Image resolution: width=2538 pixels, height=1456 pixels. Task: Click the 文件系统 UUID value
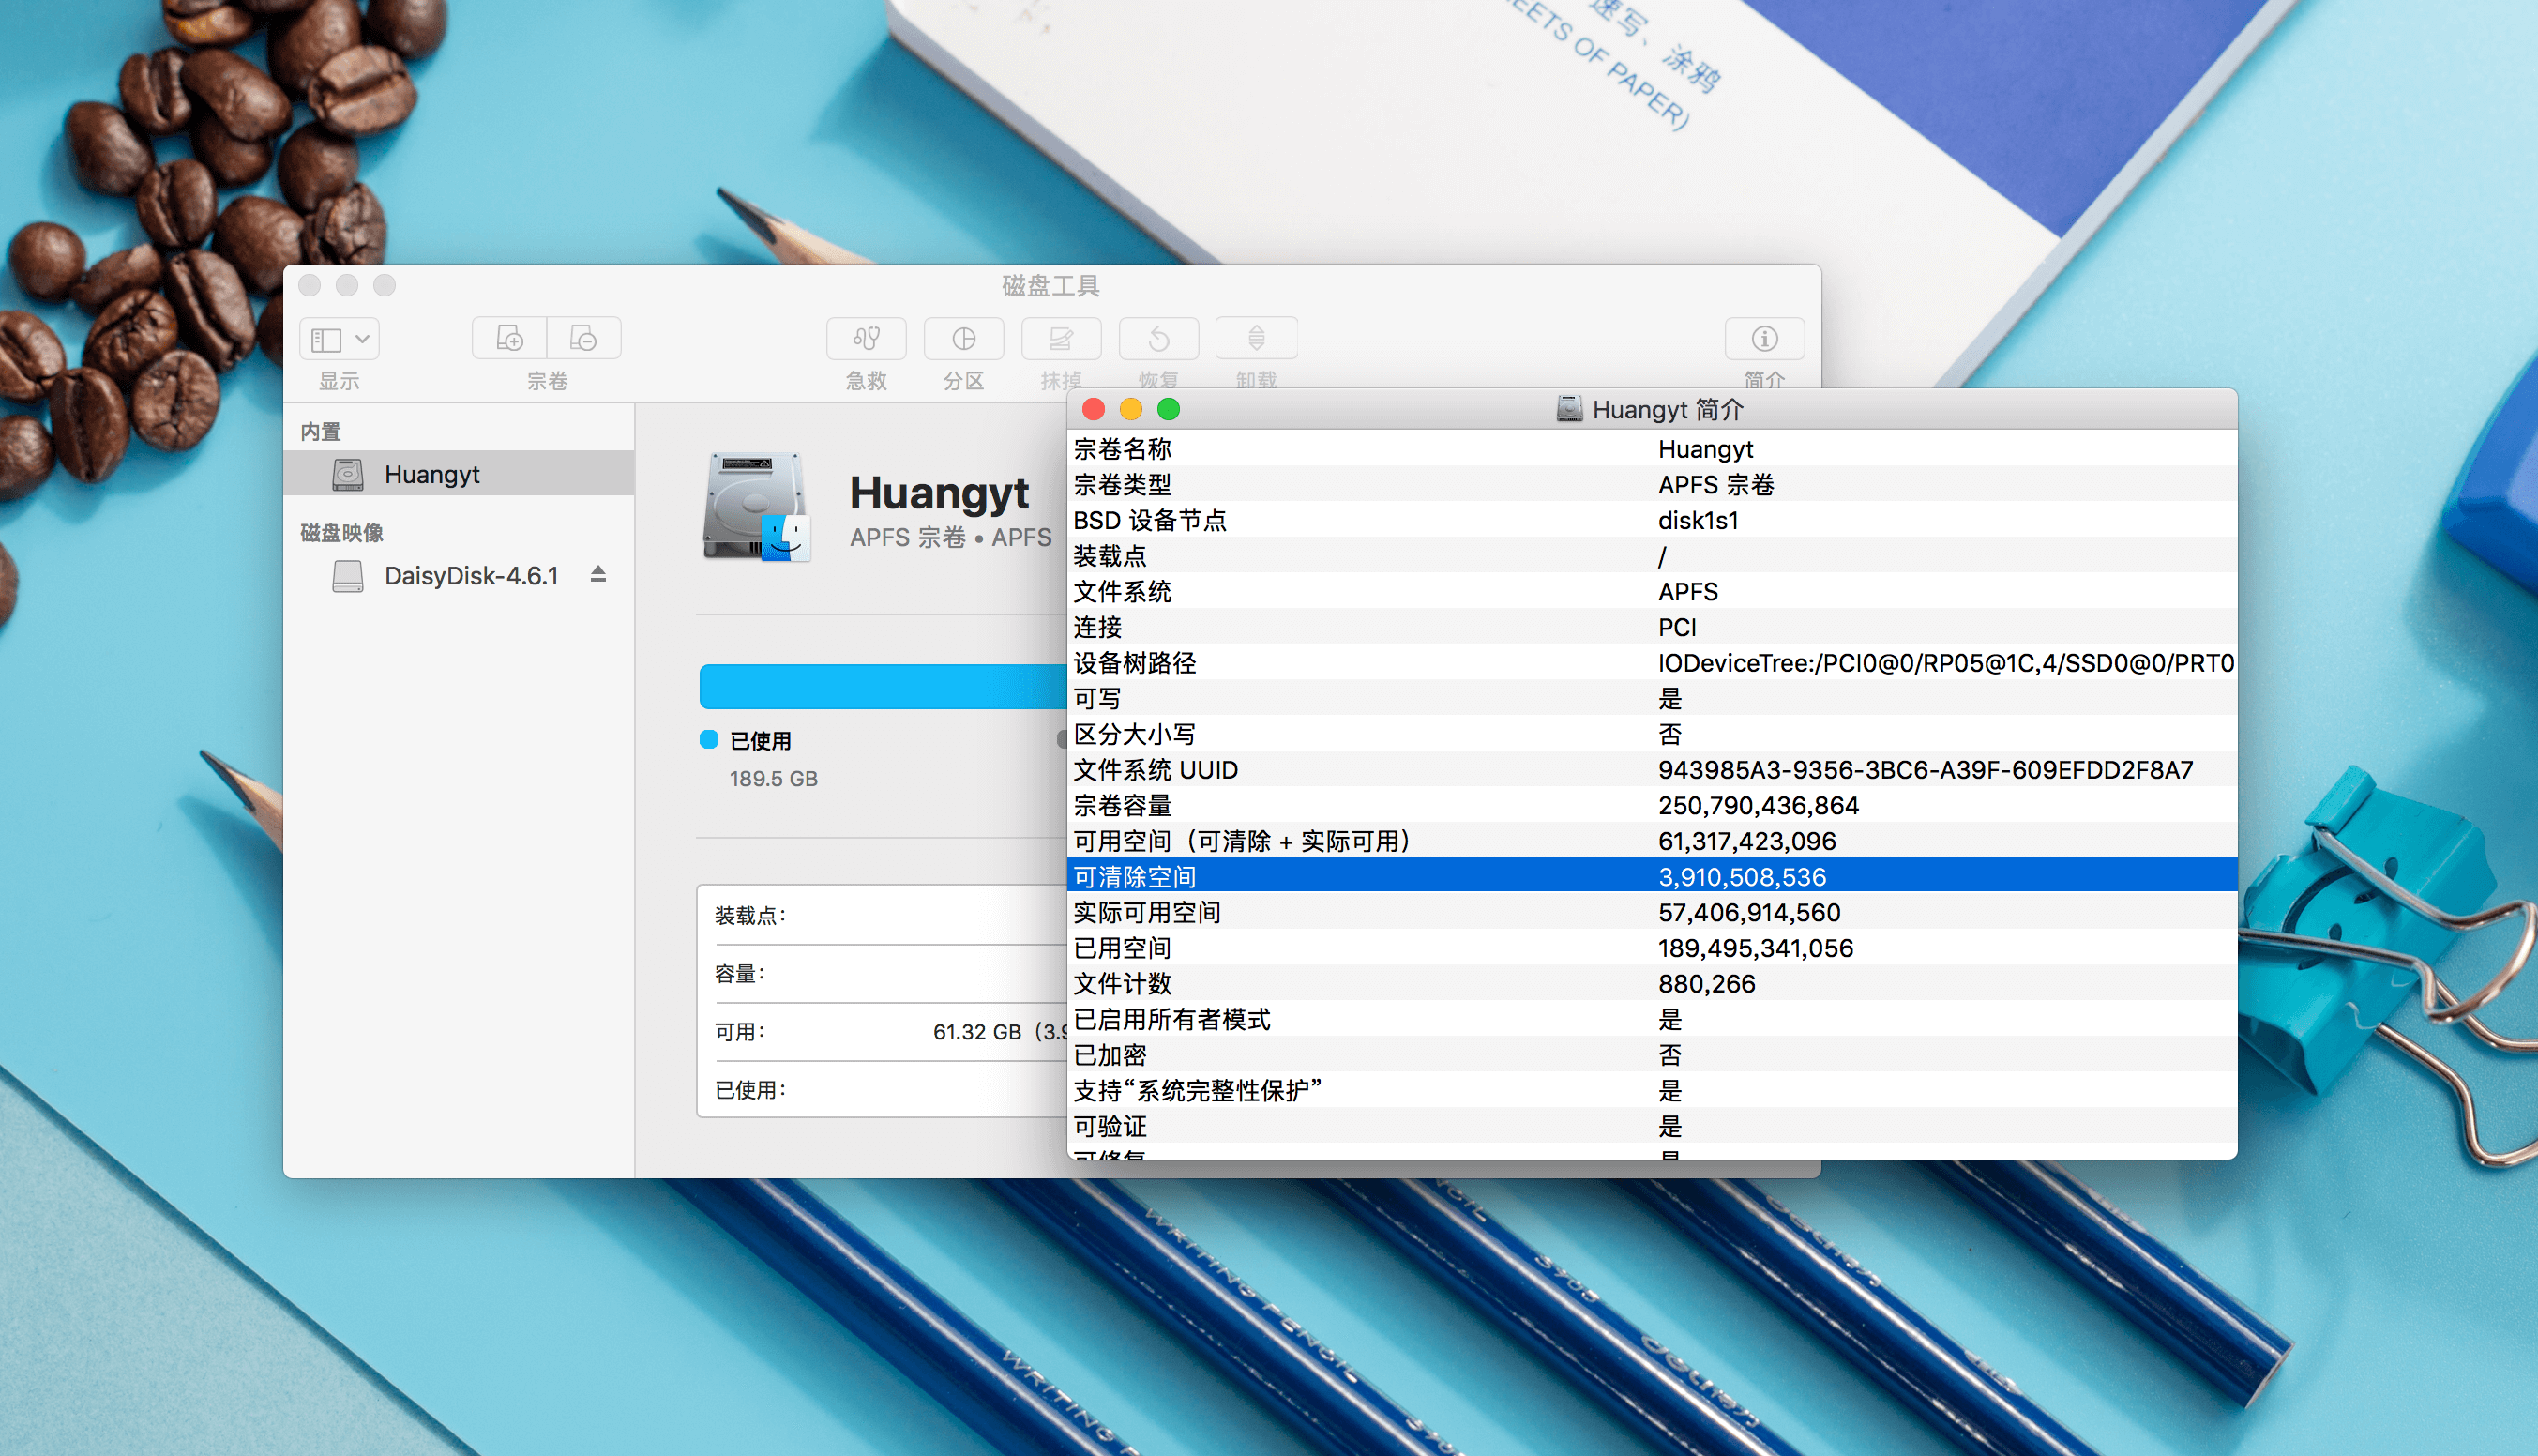click(1926, 770)
